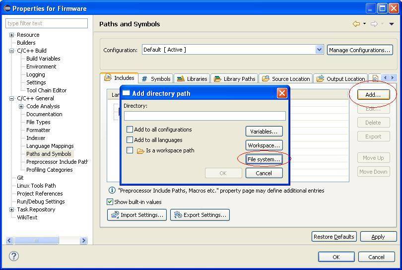This screenshot has height=270, width=402.
Task: Click OK in Properties window
Action: pyautogui.click(x=336, y=257)
